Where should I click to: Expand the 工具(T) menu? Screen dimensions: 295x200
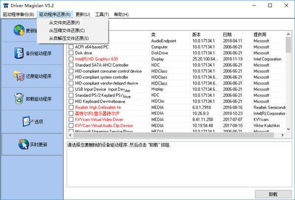102,15
